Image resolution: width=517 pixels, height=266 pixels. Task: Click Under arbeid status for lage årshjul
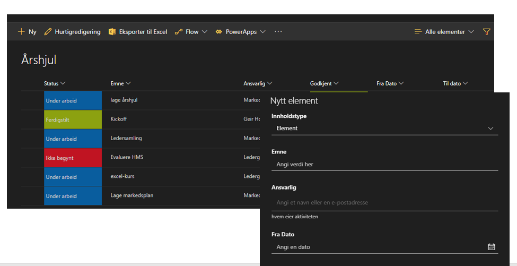73,100
